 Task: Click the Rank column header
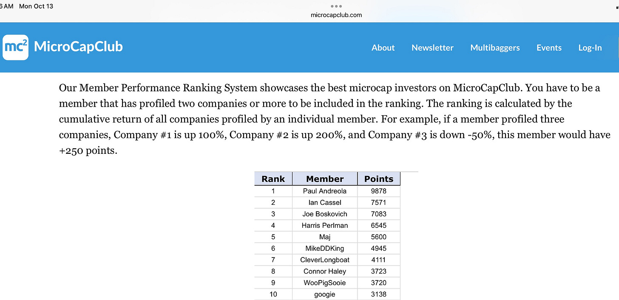pos(273,178)
